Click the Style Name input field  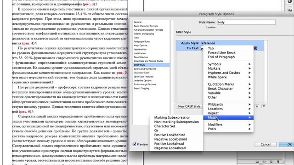point(246,22)
